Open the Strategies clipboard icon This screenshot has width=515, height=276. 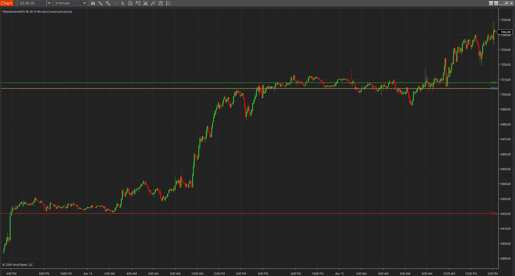tap(161, 3)
